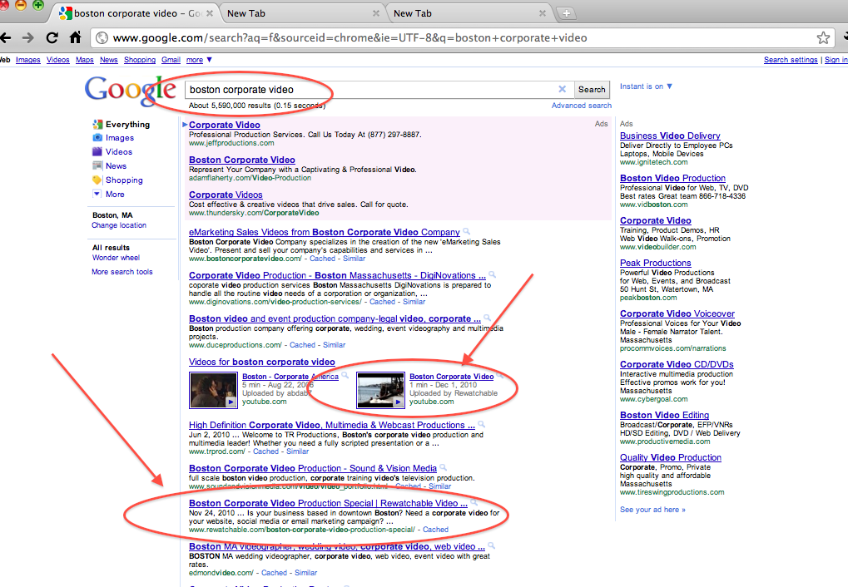Bookmark this page with the star icon
Image resolution: width=848 pixels, height=587 pixels.
pyautogui.click(x=823, y=38)
